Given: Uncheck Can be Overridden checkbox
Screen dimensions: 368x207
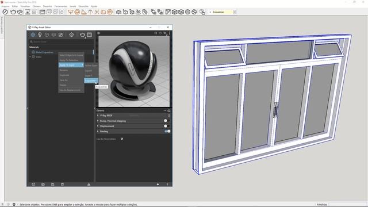Looking at the screenshot, I should [x=122, y=139].
